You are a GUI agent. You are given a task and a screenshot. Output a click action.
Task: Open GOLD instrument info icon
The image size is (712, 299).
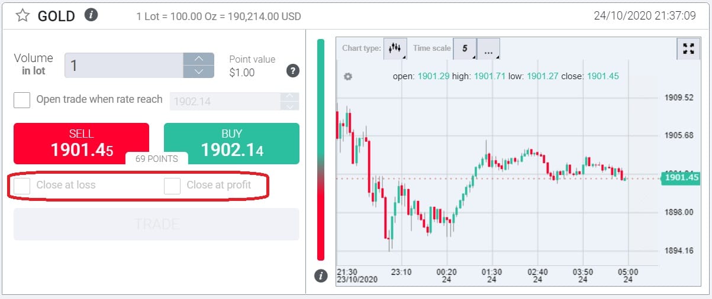[x=91, y=15]
